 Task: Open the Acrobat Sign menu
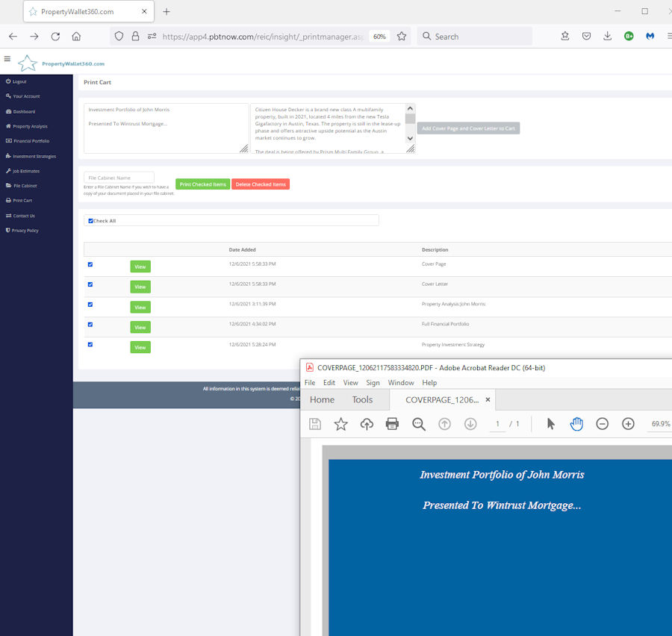373,383
